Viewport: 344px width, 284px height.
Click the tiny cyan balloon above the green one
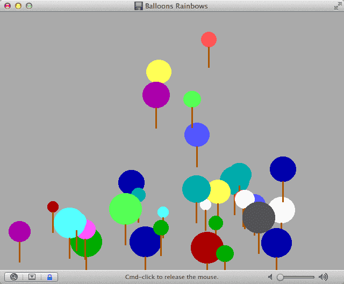(x=163, y=212)
